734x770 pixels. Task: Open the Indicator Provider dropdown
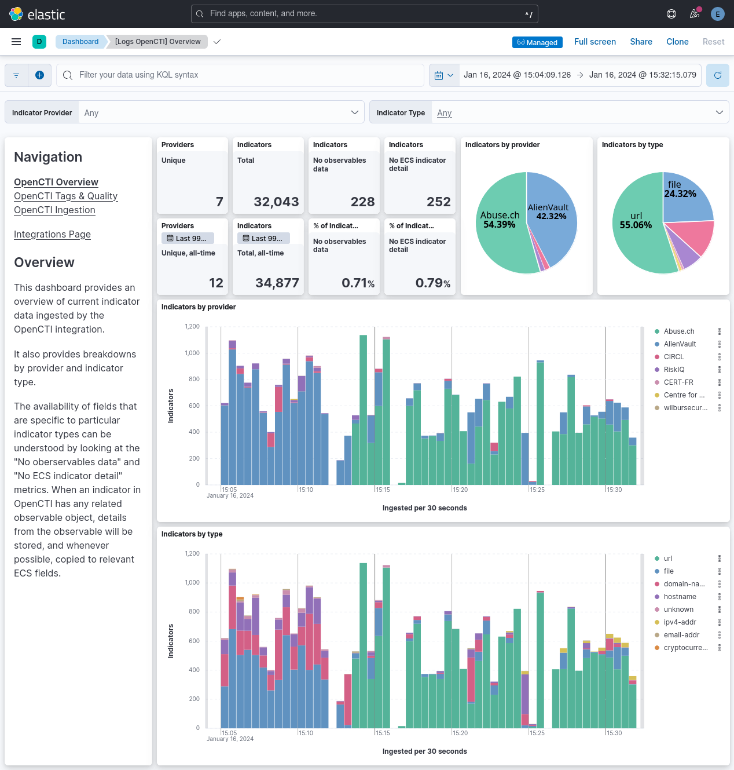point(222,112)
